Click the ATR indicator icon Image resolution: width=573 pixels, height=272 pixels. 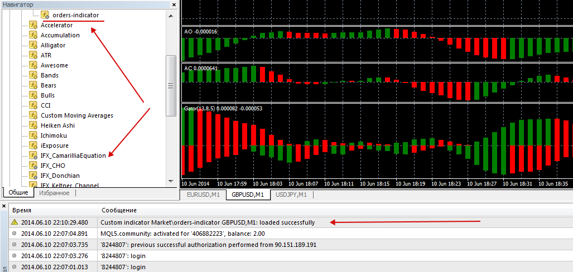pyautogui.click(x=33, y=56)
